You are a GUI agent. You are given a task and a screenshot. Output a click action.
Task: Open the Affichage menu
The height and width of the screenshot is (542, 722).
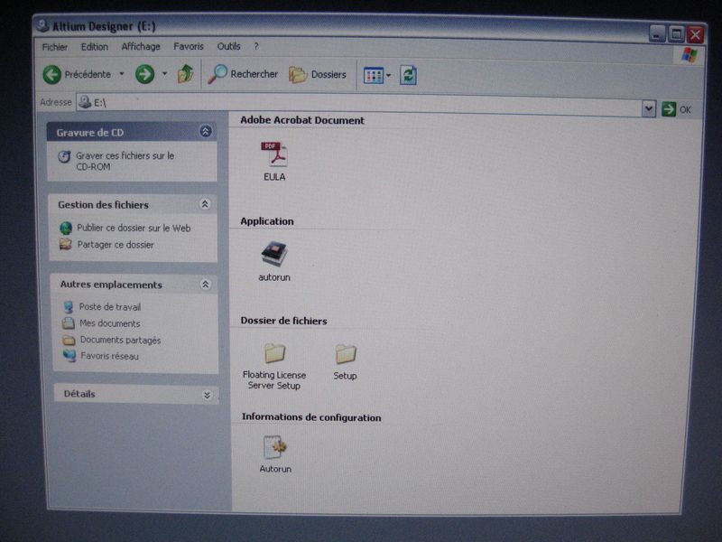pos(141,47)
